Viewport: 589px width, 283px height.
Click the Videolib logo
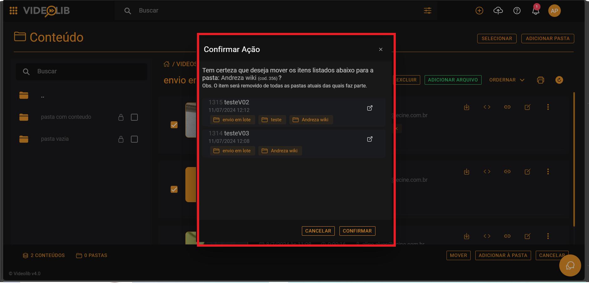(46, 11)
